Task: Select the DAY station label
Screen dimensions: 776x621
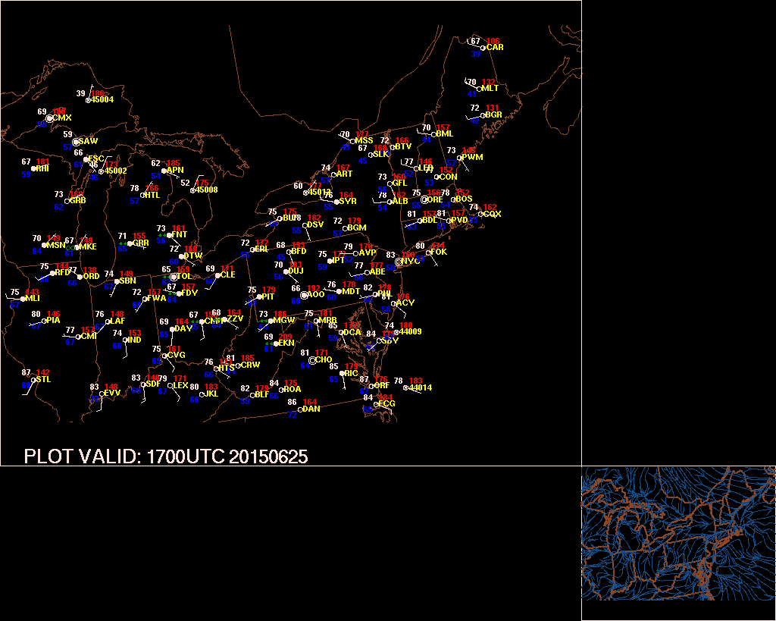Action: [x=183, y=329]
